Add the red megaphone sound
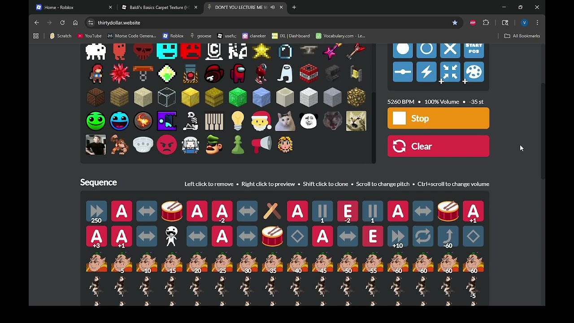The height and width of the screenshot is (323, 574). coord(261,144)
